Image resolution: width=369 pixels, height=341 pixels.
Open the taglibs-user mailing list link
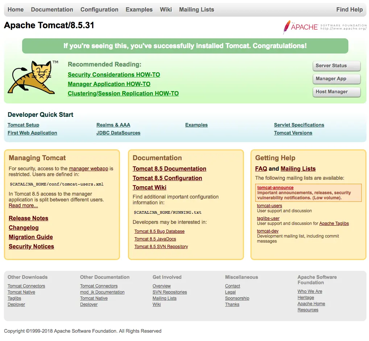click(x=268, y=218)
